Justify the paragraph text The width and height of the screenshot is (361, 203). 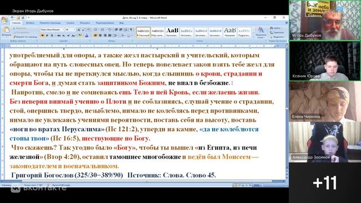click(109, 36)
